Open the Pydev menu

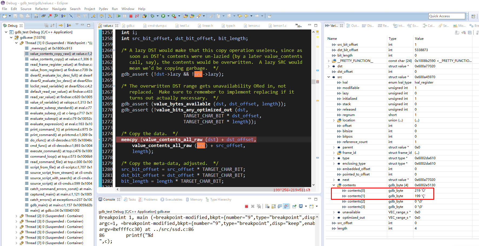tap(103, 9)
